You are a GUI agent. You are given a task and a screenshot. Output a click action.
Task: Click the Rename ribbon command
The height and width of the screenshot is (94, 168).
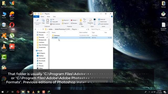click(74, 23)
